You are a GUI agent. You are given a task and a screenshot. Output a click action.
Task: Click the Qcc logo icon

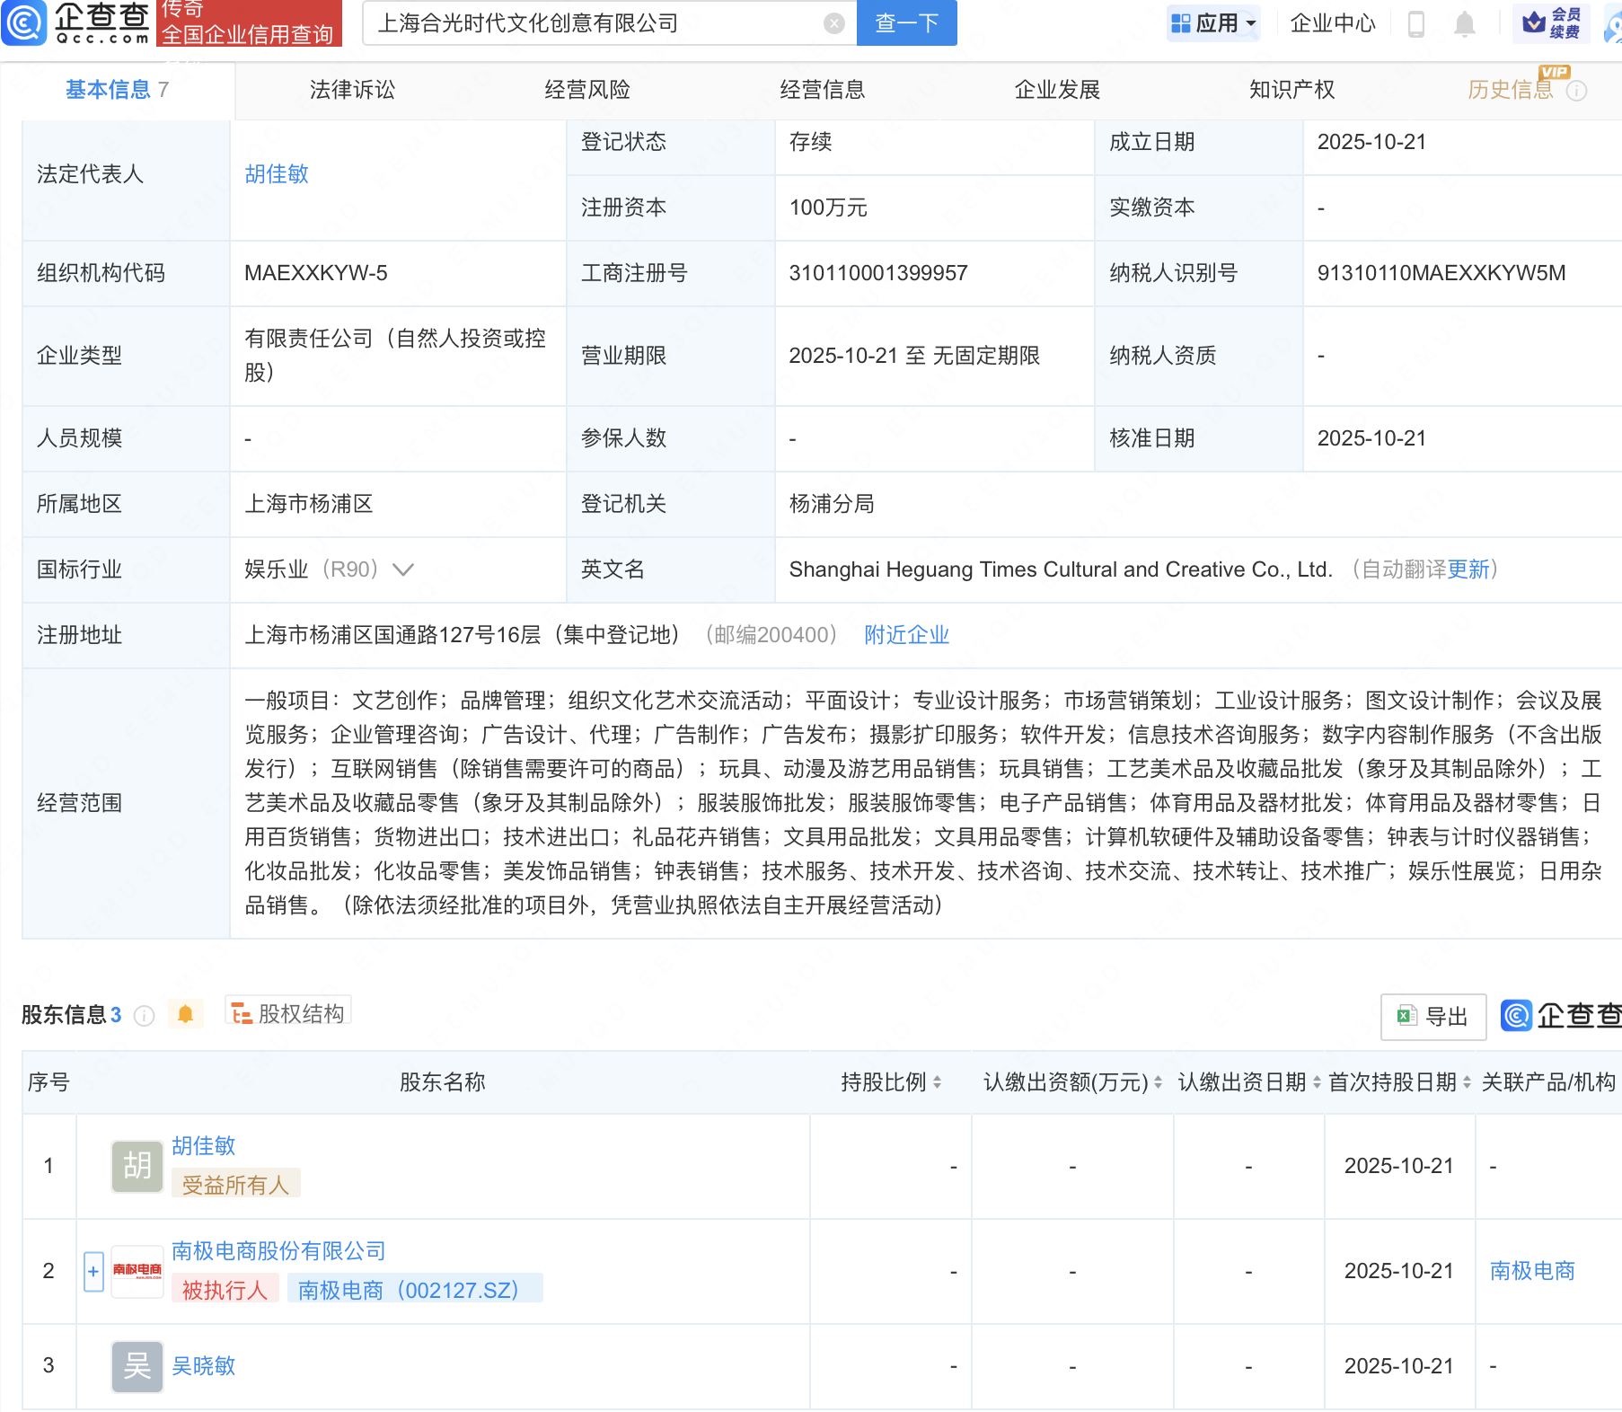[24, 22]
